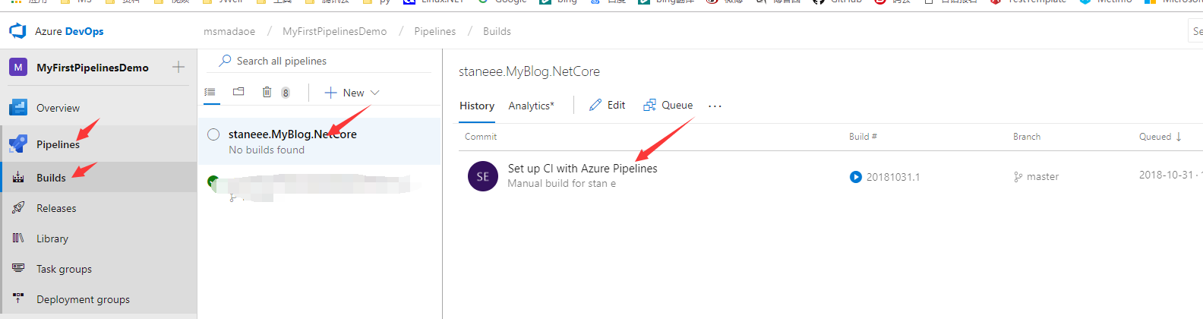Select the staneee.MyBlog.NetCore status circle
This screenshot has width=1203, height=319.
click(213, 134)
